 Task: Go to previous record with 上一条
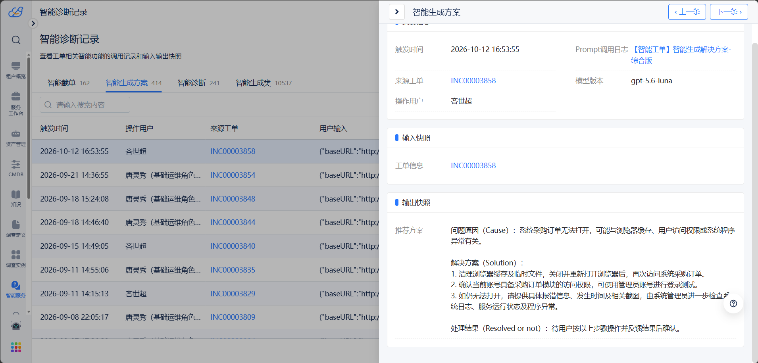tap(687, 12)
